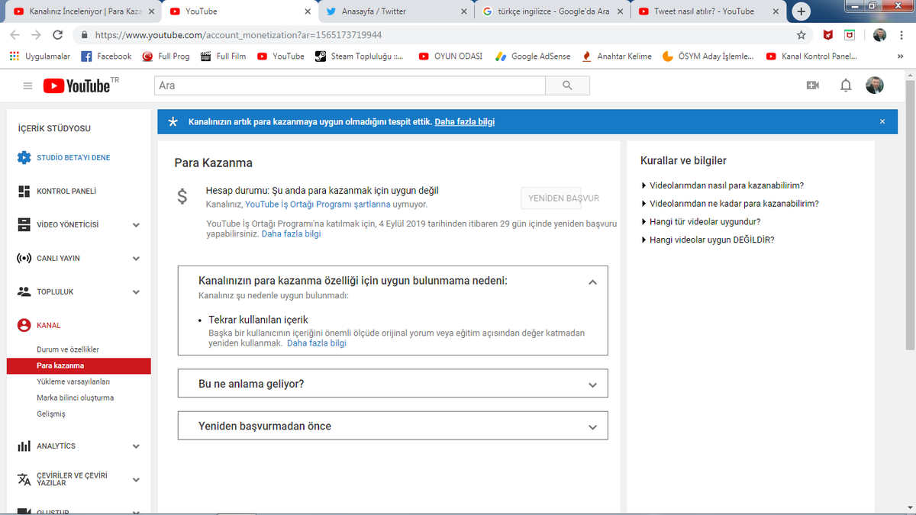This screenshot has width=916, height=515.
Task: Open the YouTube İş Ortağı Programı şartlarına link
Action: tap(318, 204)
